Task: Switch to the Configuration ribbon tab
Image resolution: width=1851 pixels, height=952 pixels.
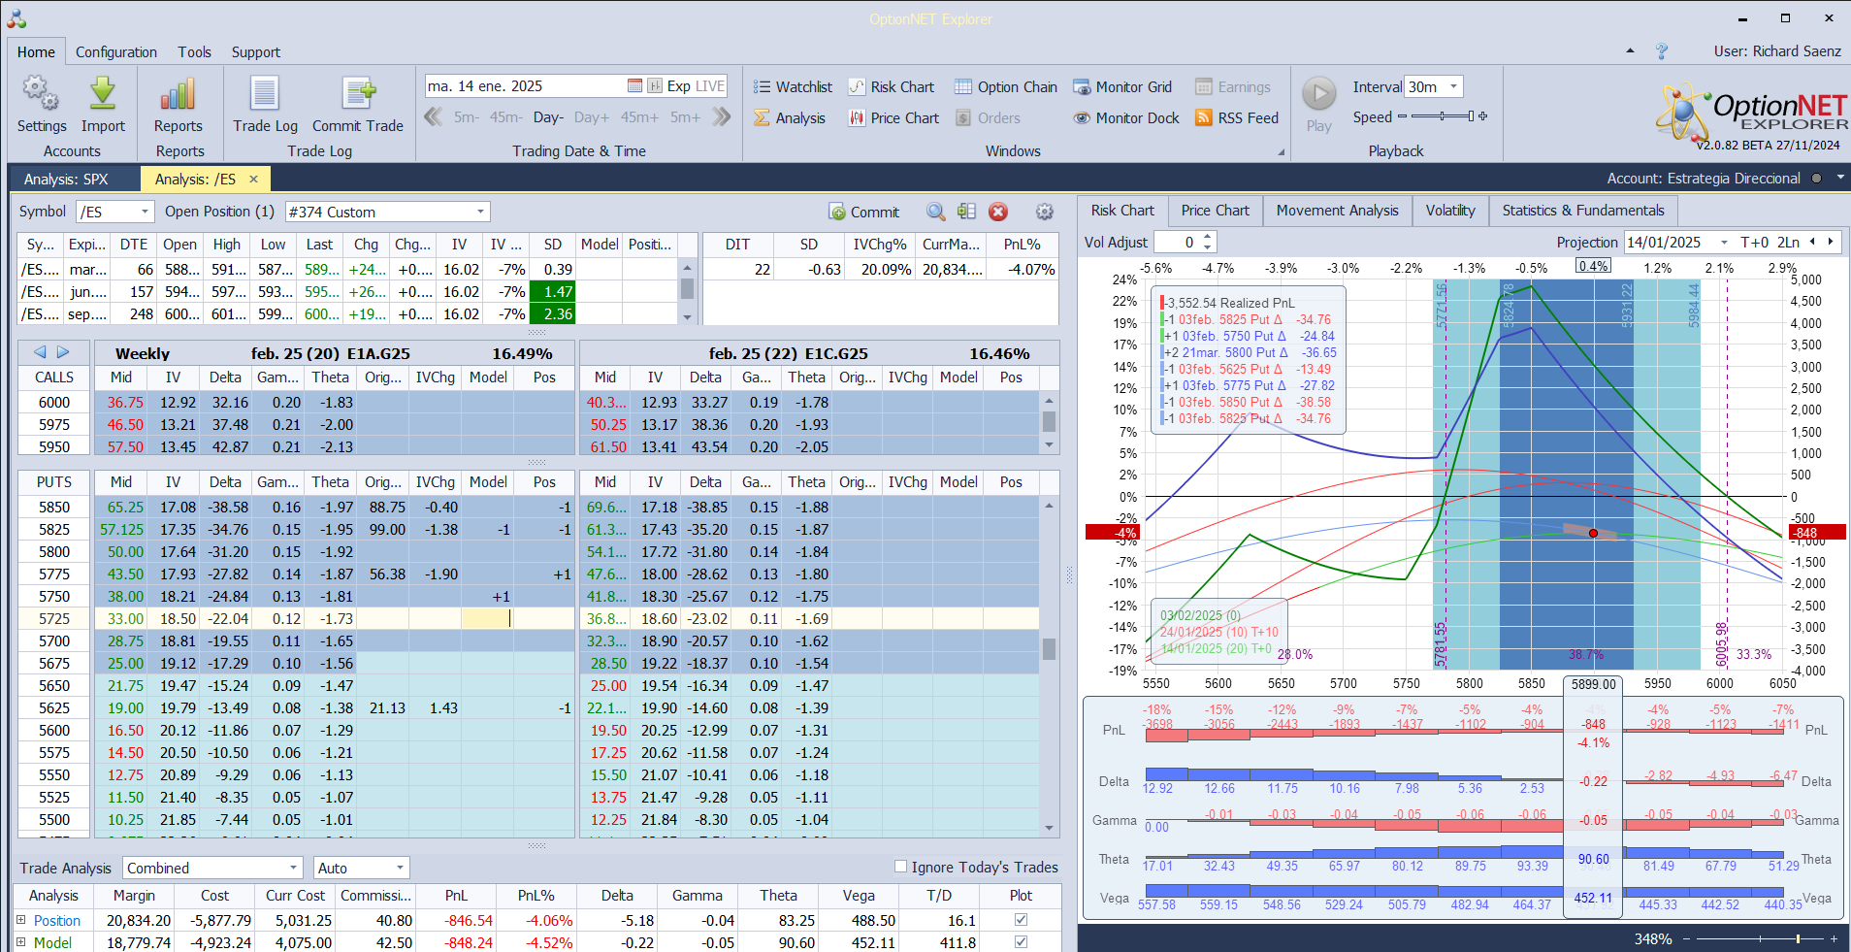Action: (116, 52)
